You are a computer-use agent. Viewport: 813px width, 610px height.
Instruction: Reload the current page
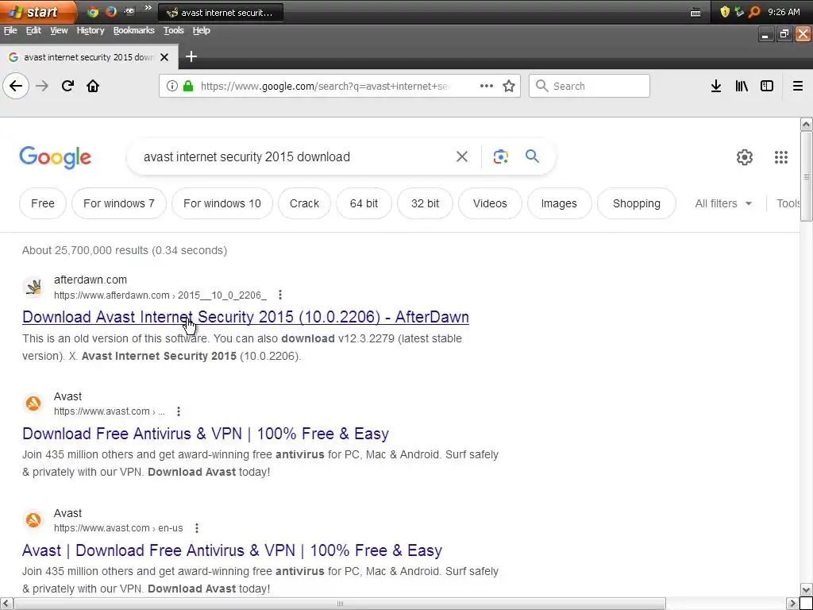tap(68, 86)
